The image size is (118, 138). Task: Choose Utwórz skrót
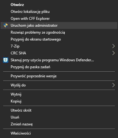pos(59,110)
